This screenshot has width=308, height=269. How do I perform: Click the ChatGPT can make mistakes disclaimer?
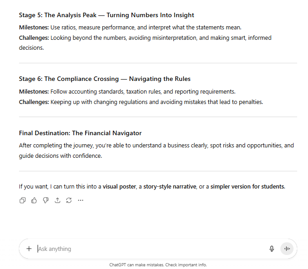158,265
